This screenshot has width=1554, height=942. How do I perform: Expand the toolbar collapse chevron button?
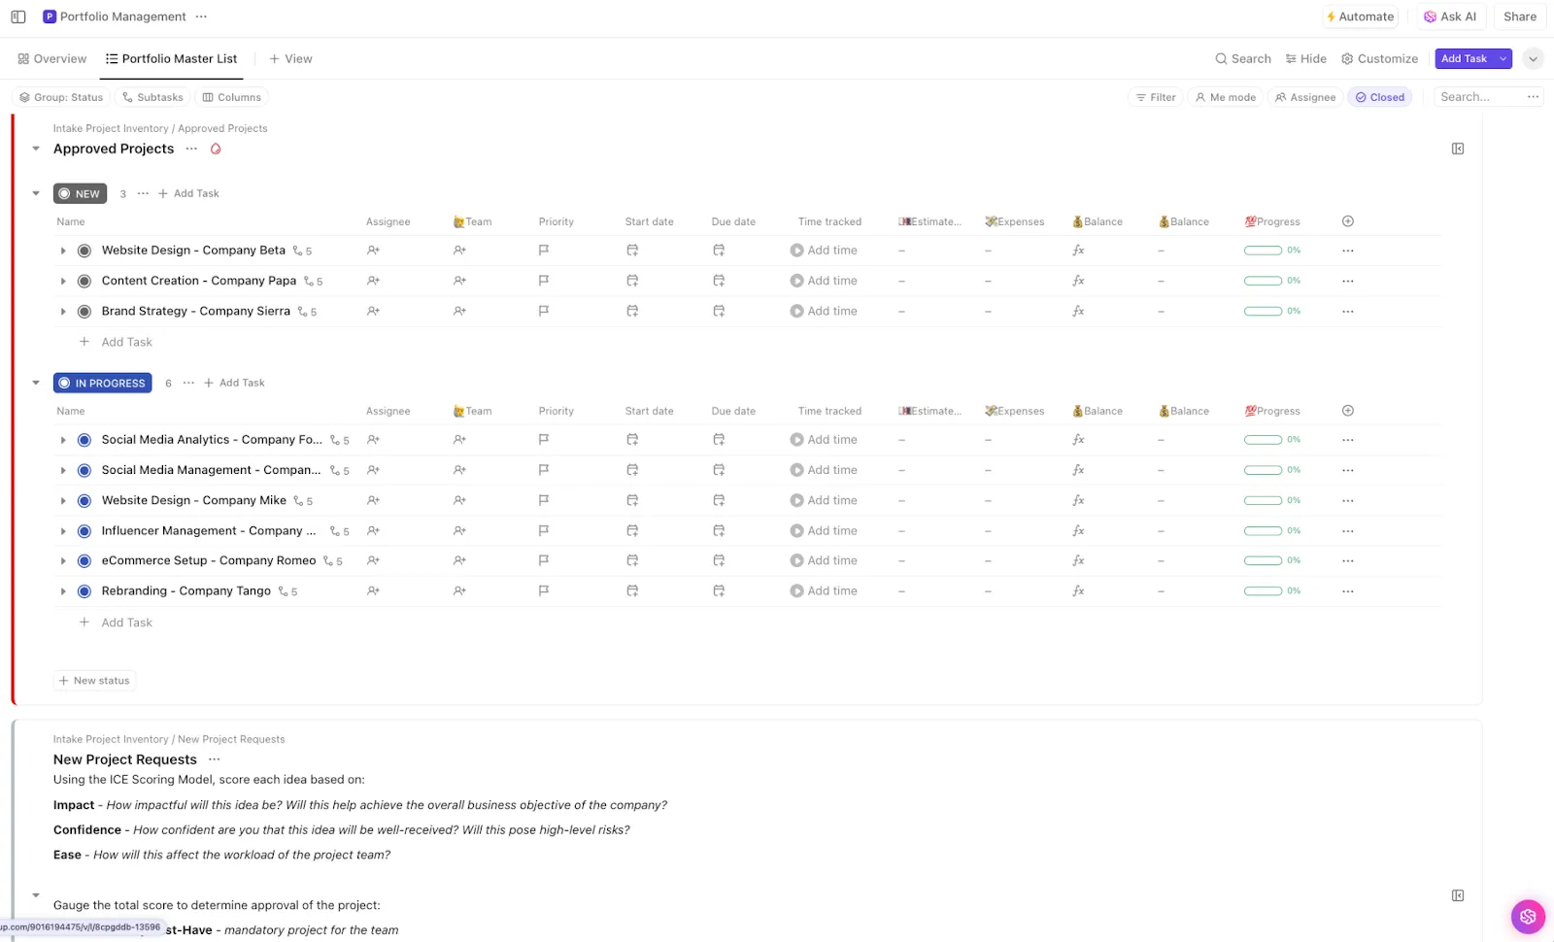pyautogui.click(x=1533, y=58)
